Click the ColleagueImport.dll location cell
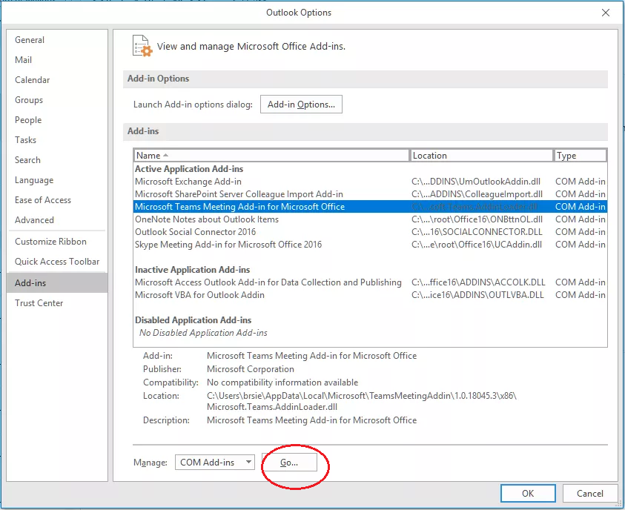Viewport: 625px width, 510px height. 477,194
